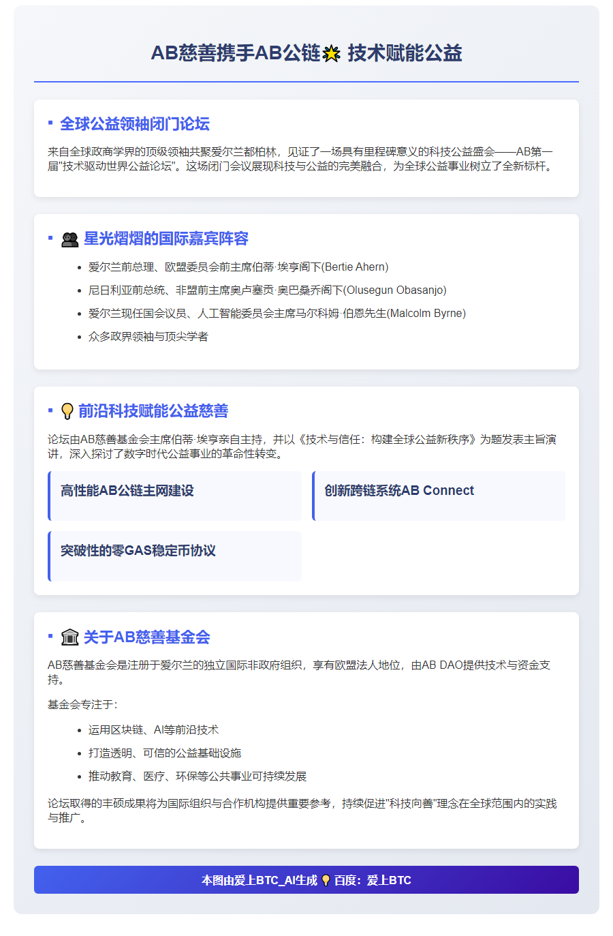The height and width of the screenshot is (936, 613).
Task: Select the list item mentioning Malcolm Byrne
Action: point(277,314)
